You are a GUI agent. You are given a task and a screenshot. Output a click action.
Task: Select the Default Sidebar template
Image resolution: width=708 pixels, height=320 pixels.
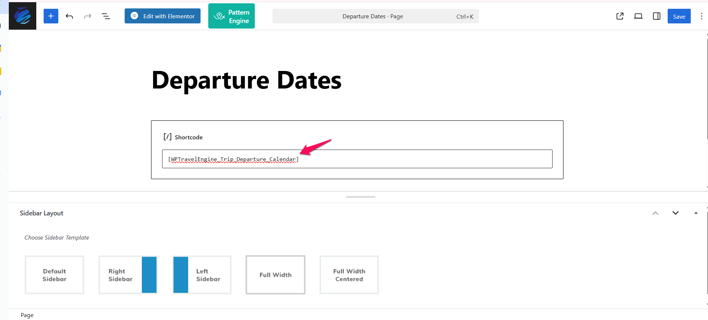pyautogui.click(x=54, y=275)
